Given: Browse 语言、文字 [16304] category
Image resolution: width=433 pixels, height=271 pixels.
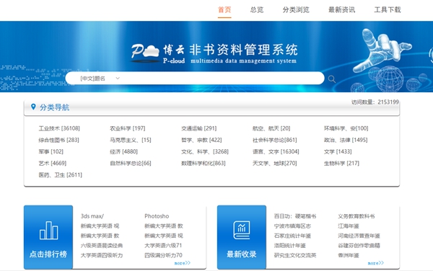Looking at the screenshot, I should [x=276, y=151].
